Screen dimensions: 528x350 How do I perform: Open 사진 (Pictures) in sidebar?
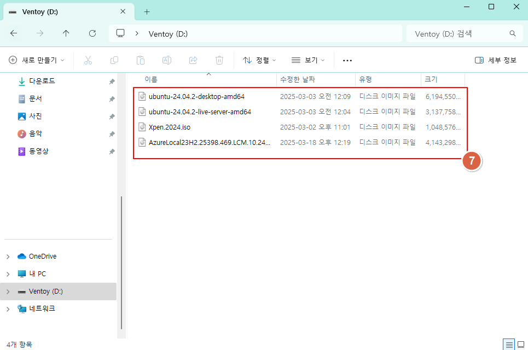(x=35, y=116)
